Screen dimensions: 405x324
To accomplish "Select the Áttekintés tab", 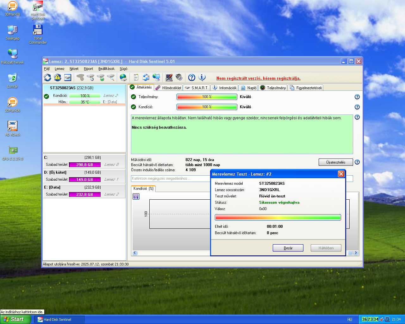I will pos(141,87).
